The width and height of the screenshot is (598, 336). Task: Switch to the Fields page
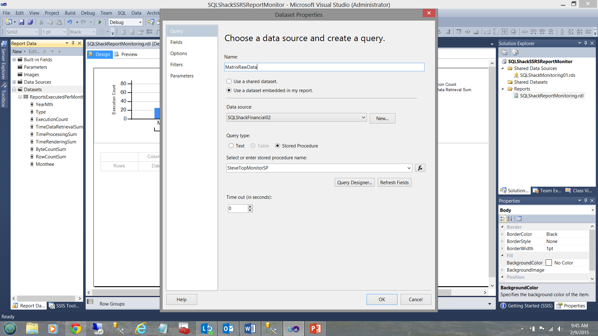coord(176,42)
